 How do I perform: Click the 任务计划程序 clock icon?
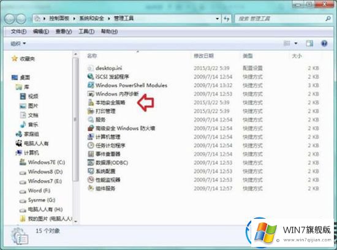point(91,145)
